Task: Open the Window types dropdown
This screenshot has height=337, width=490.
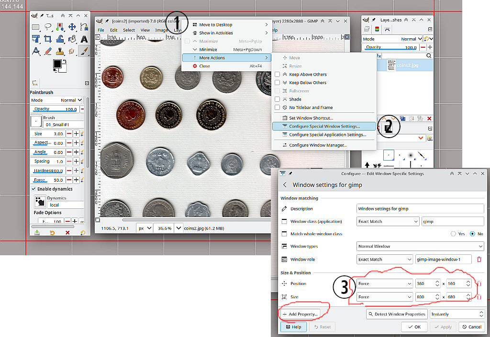Action: pyautogui.click(x=420, y=247)
